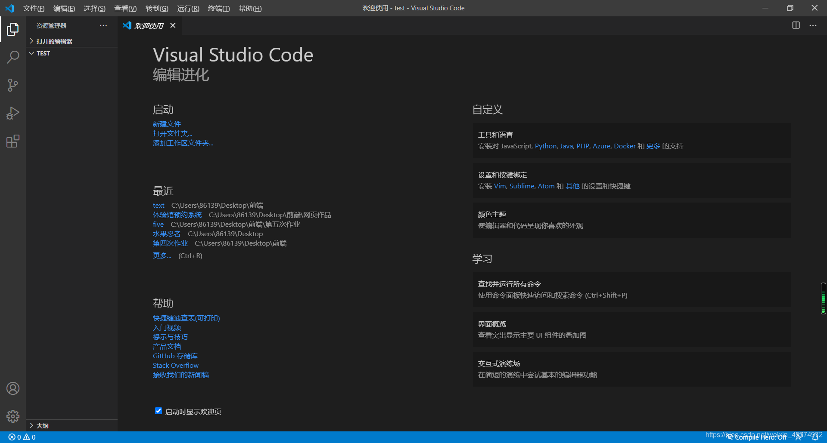This screenshot has width=827, height=443.
Task: Open the 编辑(E) menu
Action: point(64,8)
